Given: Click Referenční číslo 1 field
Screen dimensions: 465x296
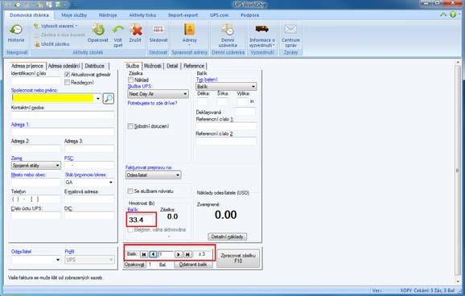Looking at the screenshot, I should pos(226,126).
